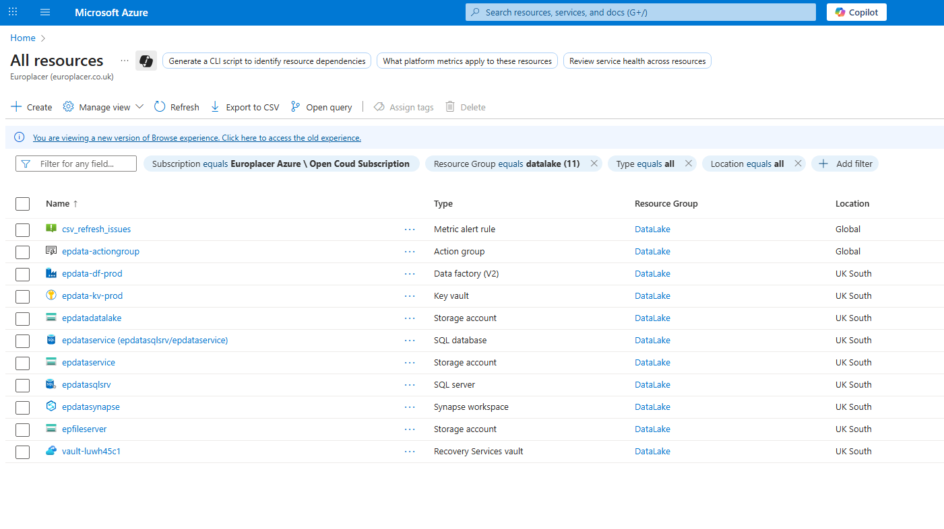Screen dimensions: 944x529
Task: Click the epdatasynapse workspace icon
Action: pos(51,407)
